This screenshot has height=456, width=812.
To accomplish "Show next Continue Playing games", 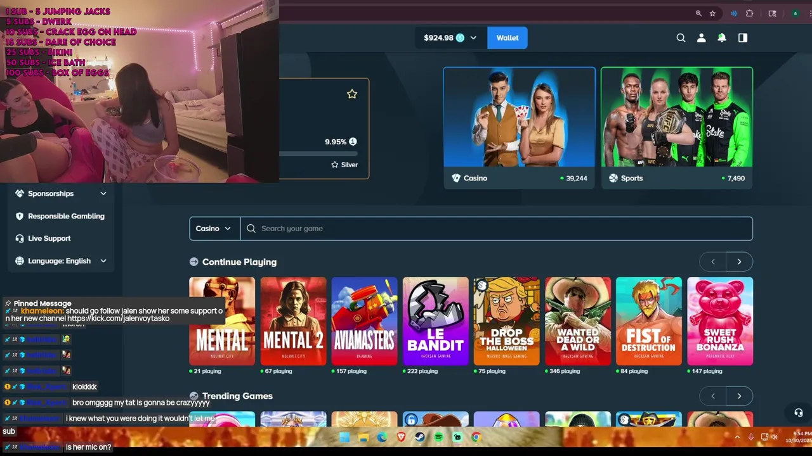I will [x=739, y=262].
